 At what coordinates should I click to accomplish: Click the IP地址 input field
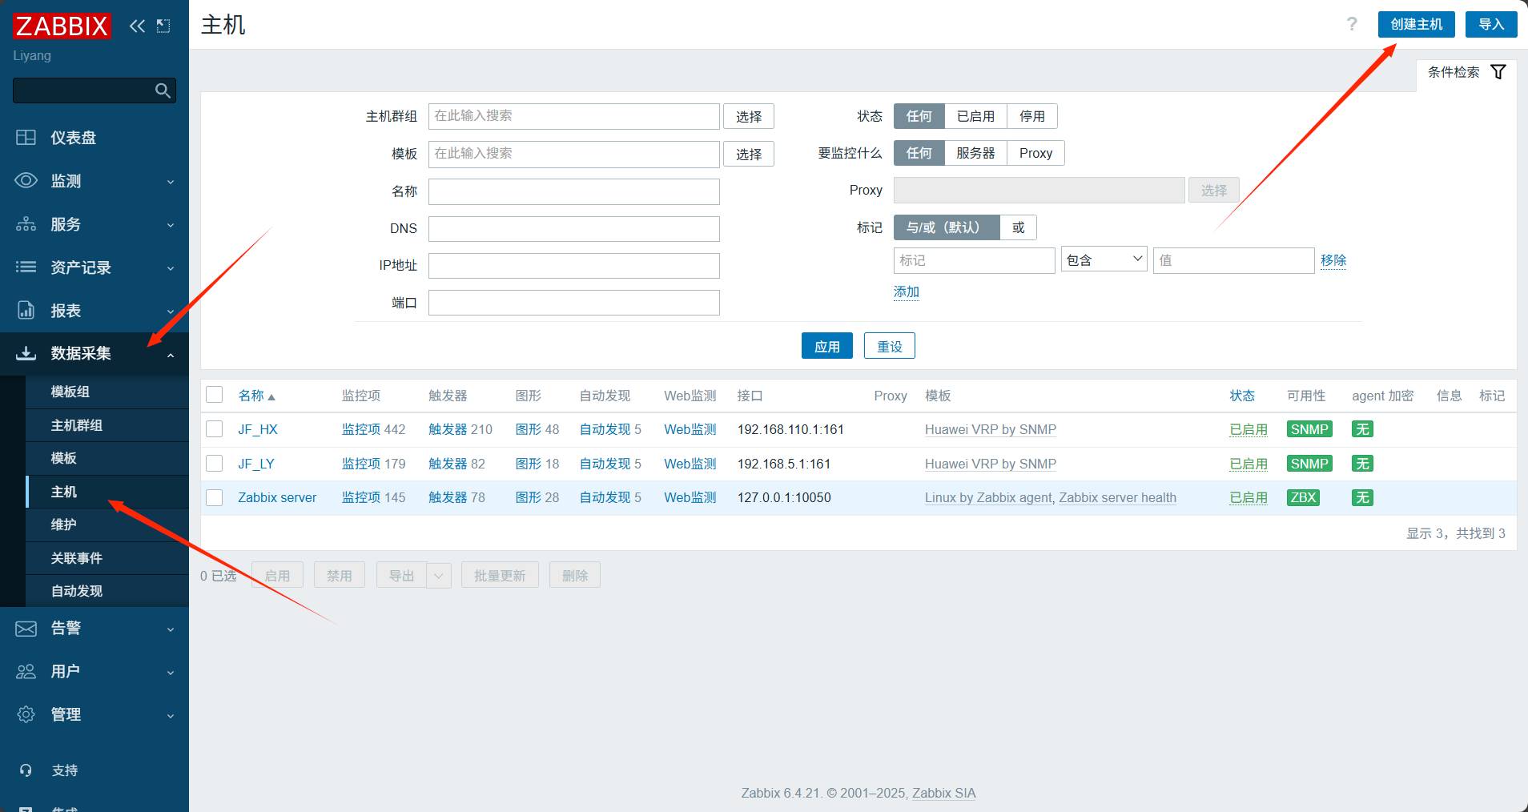pyautogui.click(x=574, y=266)
